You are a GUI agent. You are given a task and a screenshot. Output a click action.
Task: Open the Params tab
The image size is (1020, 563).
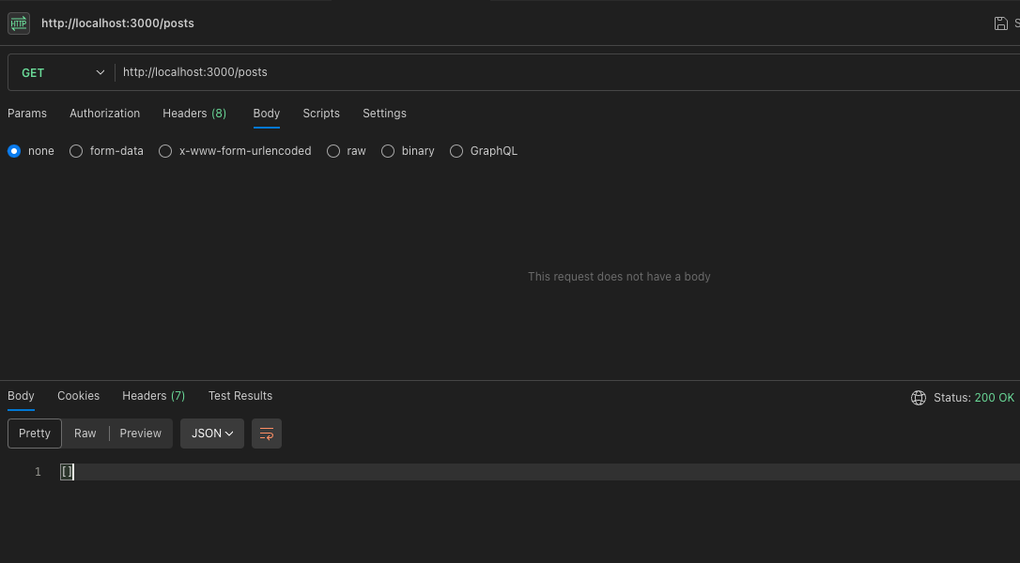click(x=27, y=114)
